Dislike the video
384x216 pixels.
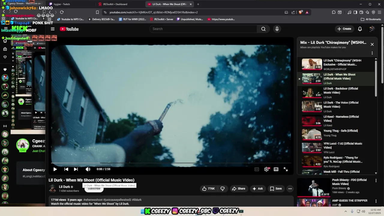click(223, 189)
